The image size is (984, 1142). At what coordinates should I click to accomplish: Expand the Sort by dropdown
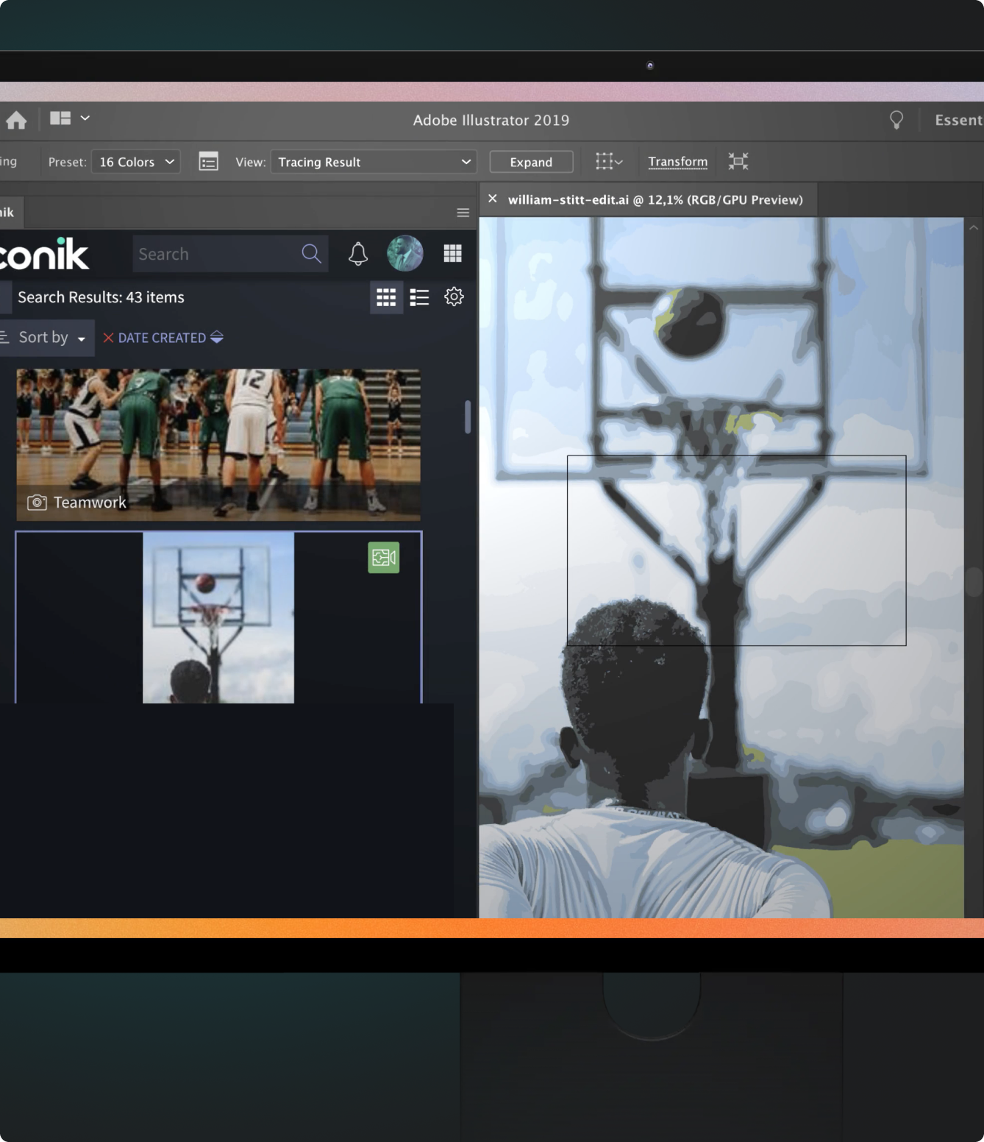pyautogui.click(x=46, y=338)
